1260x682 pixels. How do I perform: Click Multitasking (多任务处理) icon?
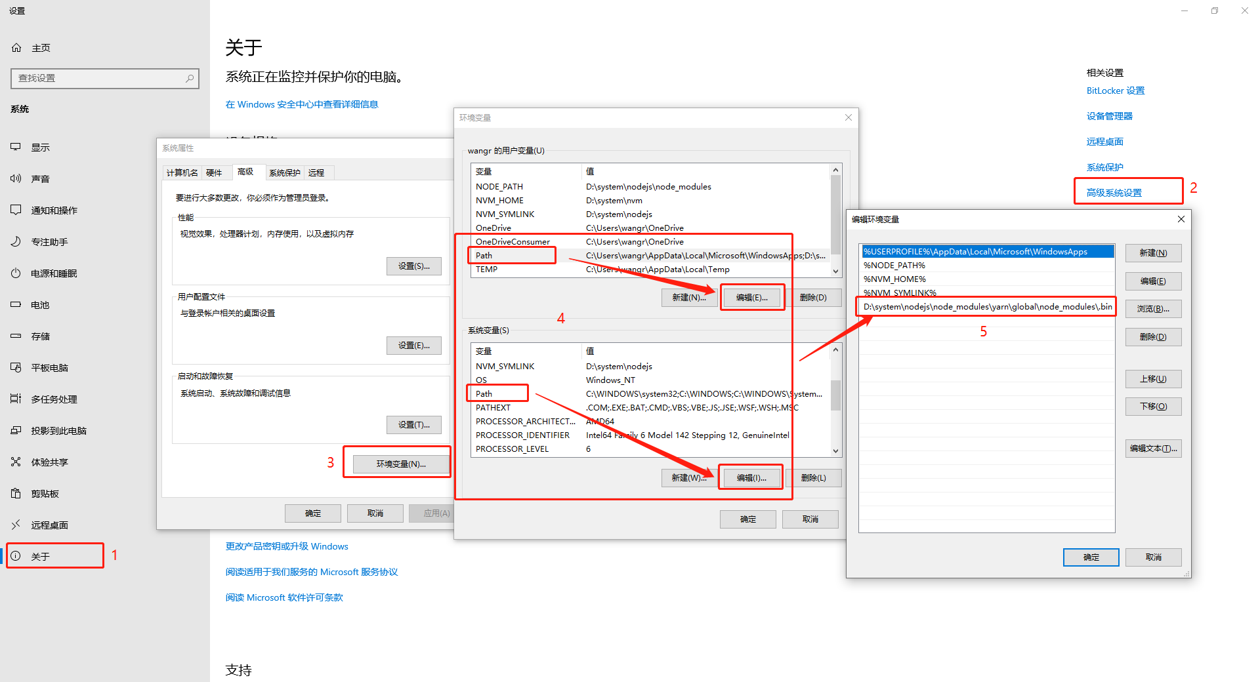click(x=16, y=399)
